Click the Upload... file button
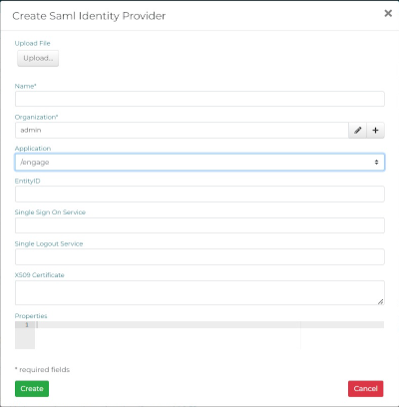 [x=38, y=58]
